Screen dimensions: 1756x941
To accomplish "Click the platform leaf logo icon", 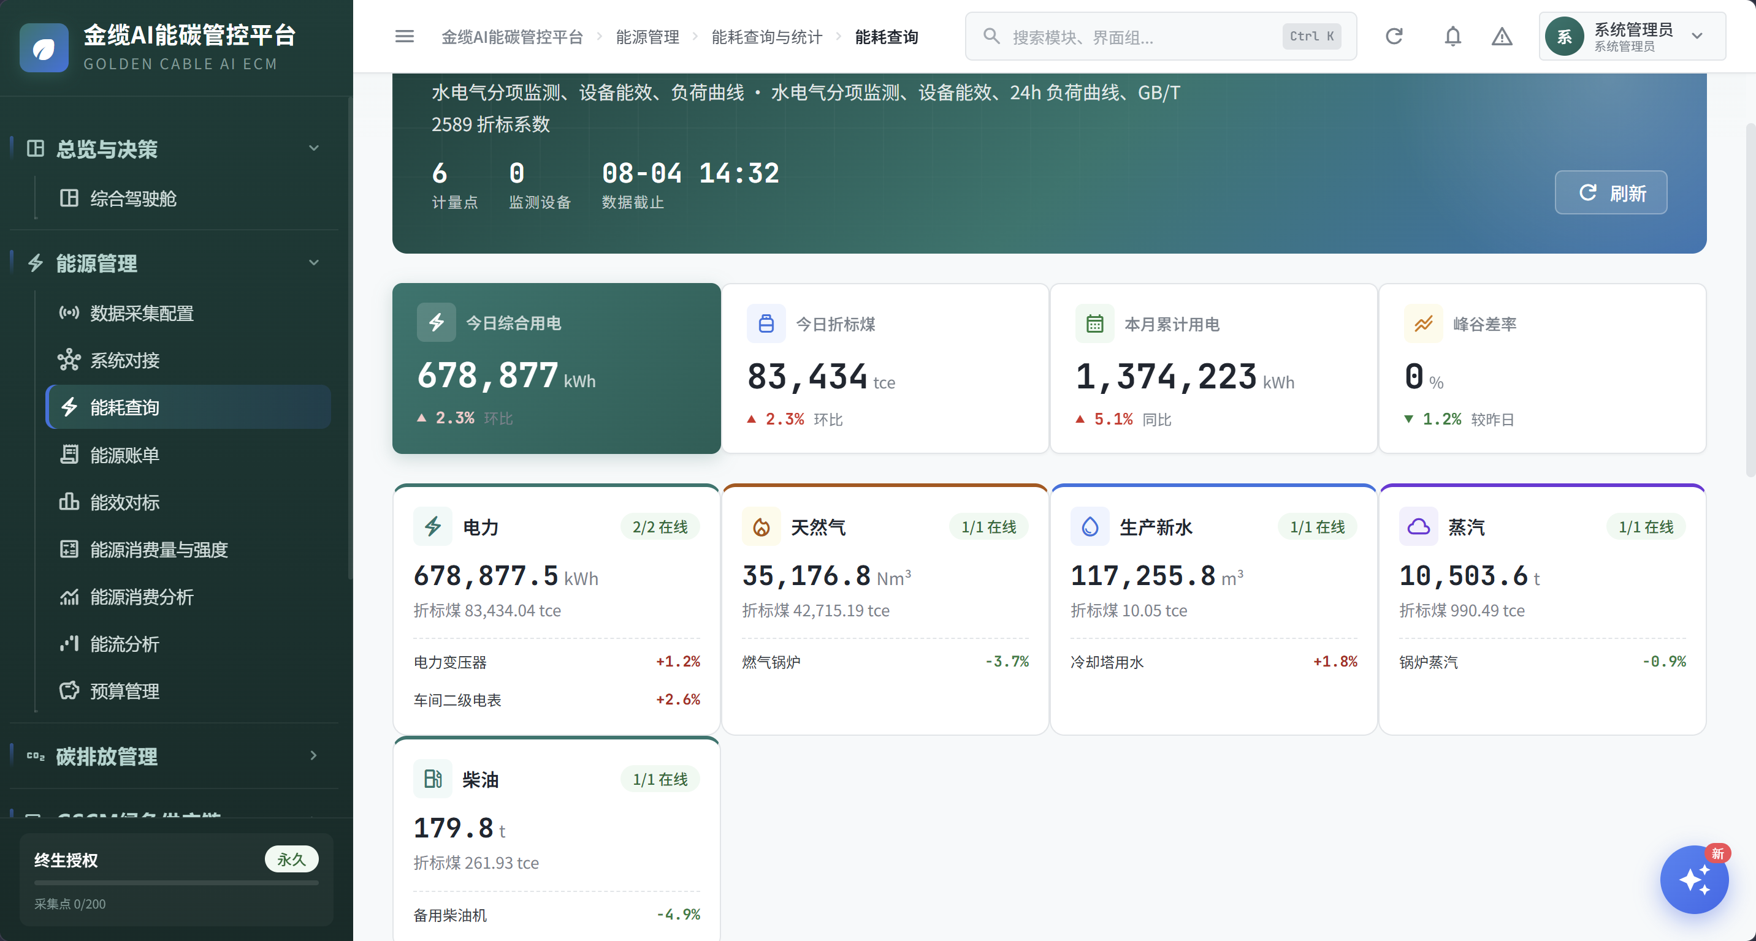I will pyautogui.click(x=44, y=48).
